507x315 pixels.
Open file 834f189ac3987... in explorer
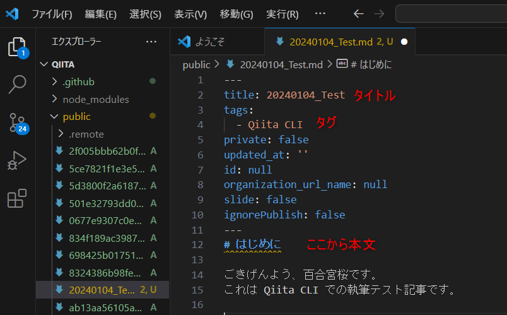[102, 238]
